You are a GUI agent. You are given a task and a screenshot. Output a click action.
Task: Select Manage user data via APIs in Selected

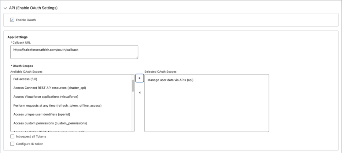[170, 80]
